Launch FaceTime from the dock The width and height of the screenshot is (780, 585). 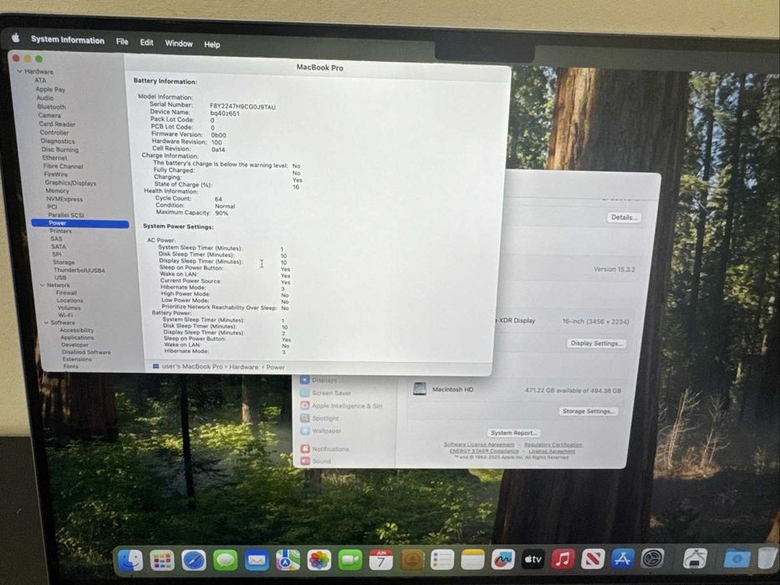(350, 560)
